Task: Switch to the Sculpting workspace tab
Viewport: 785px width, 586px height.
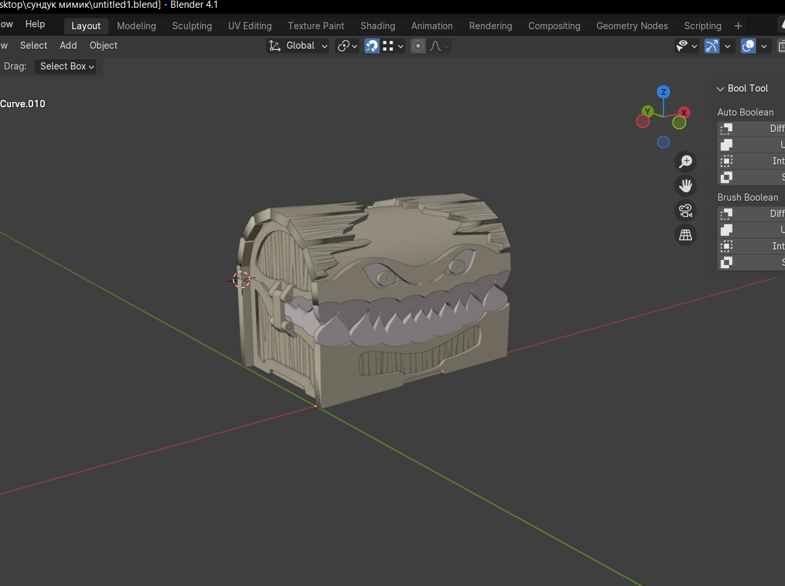Action: pyautogui.click(x=192, y=26)
